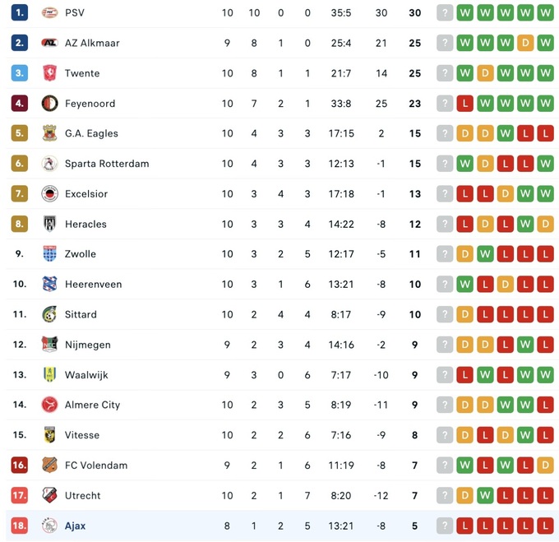Click the Vitesse club badge

point(49,435)
